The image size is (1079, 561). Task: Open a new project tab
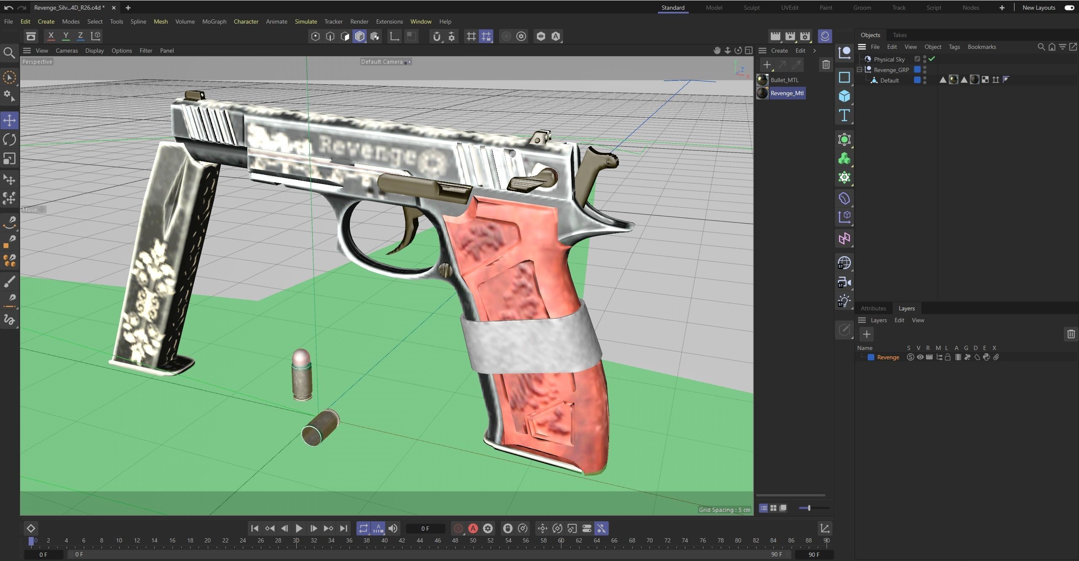pyautogui.click(x=128, y=8)
